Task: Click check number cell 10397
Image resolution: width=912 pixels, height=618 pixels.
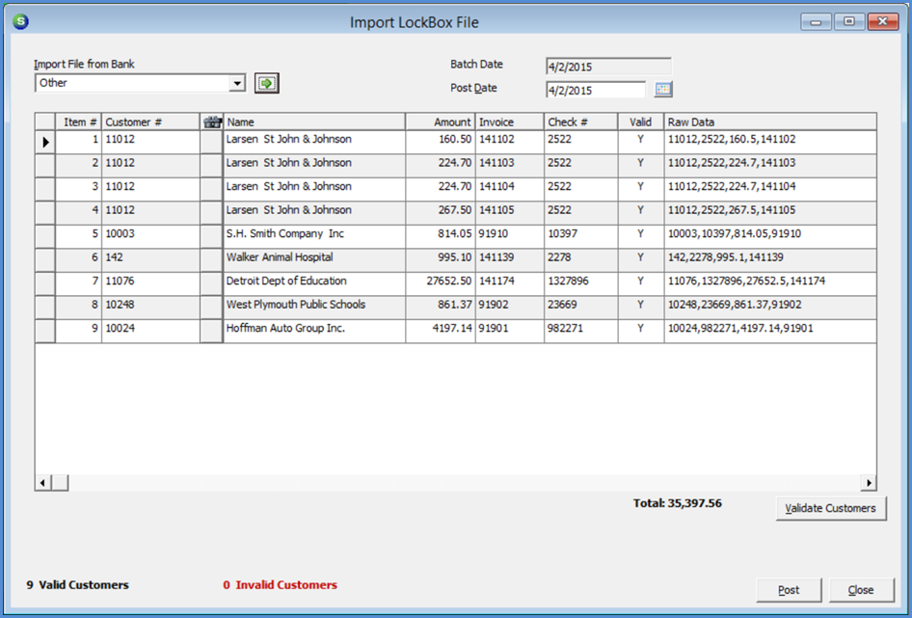Action: [580, 237]
